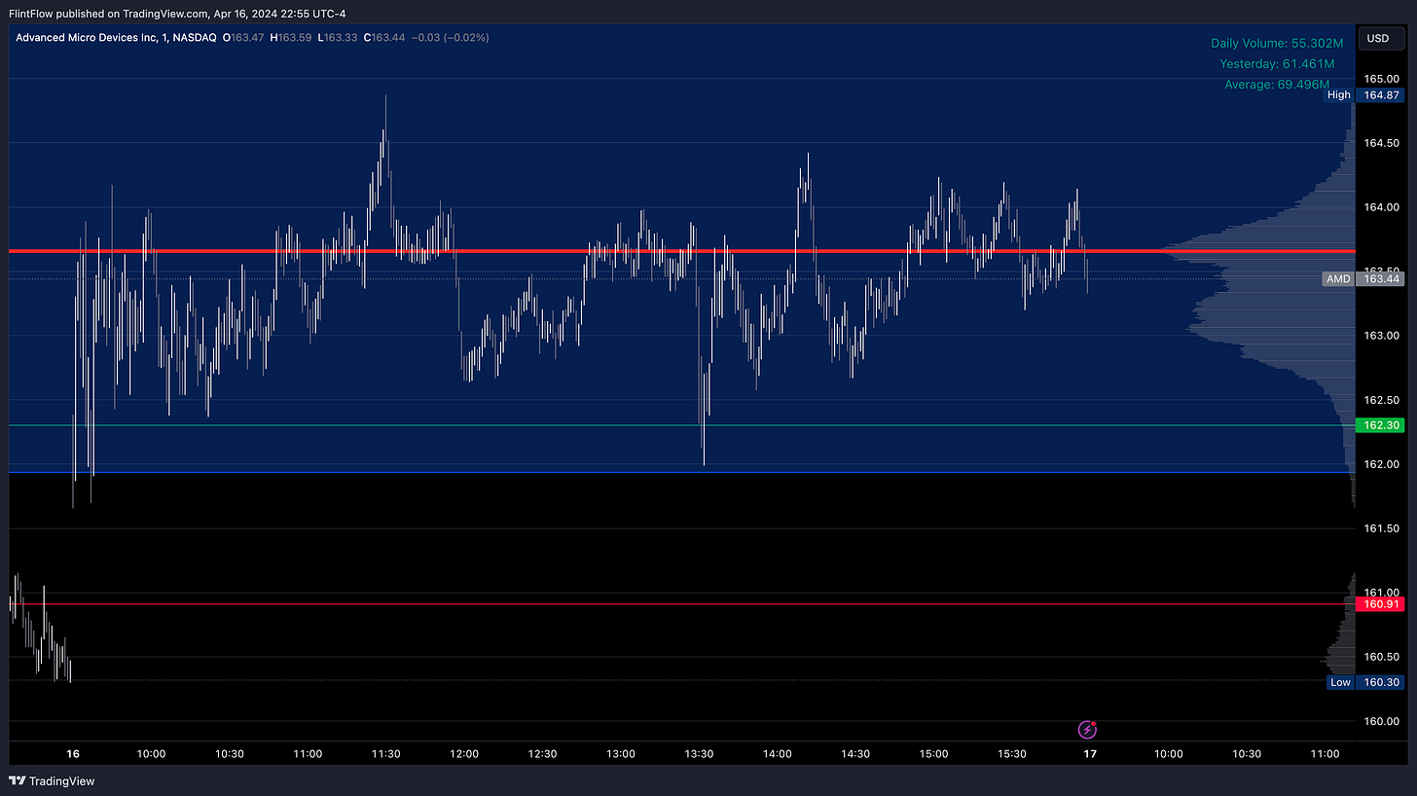Screen dimensions: 1417x796
Task: Click the AMD 163.44 current price label
Action: tap(1362, 278)
